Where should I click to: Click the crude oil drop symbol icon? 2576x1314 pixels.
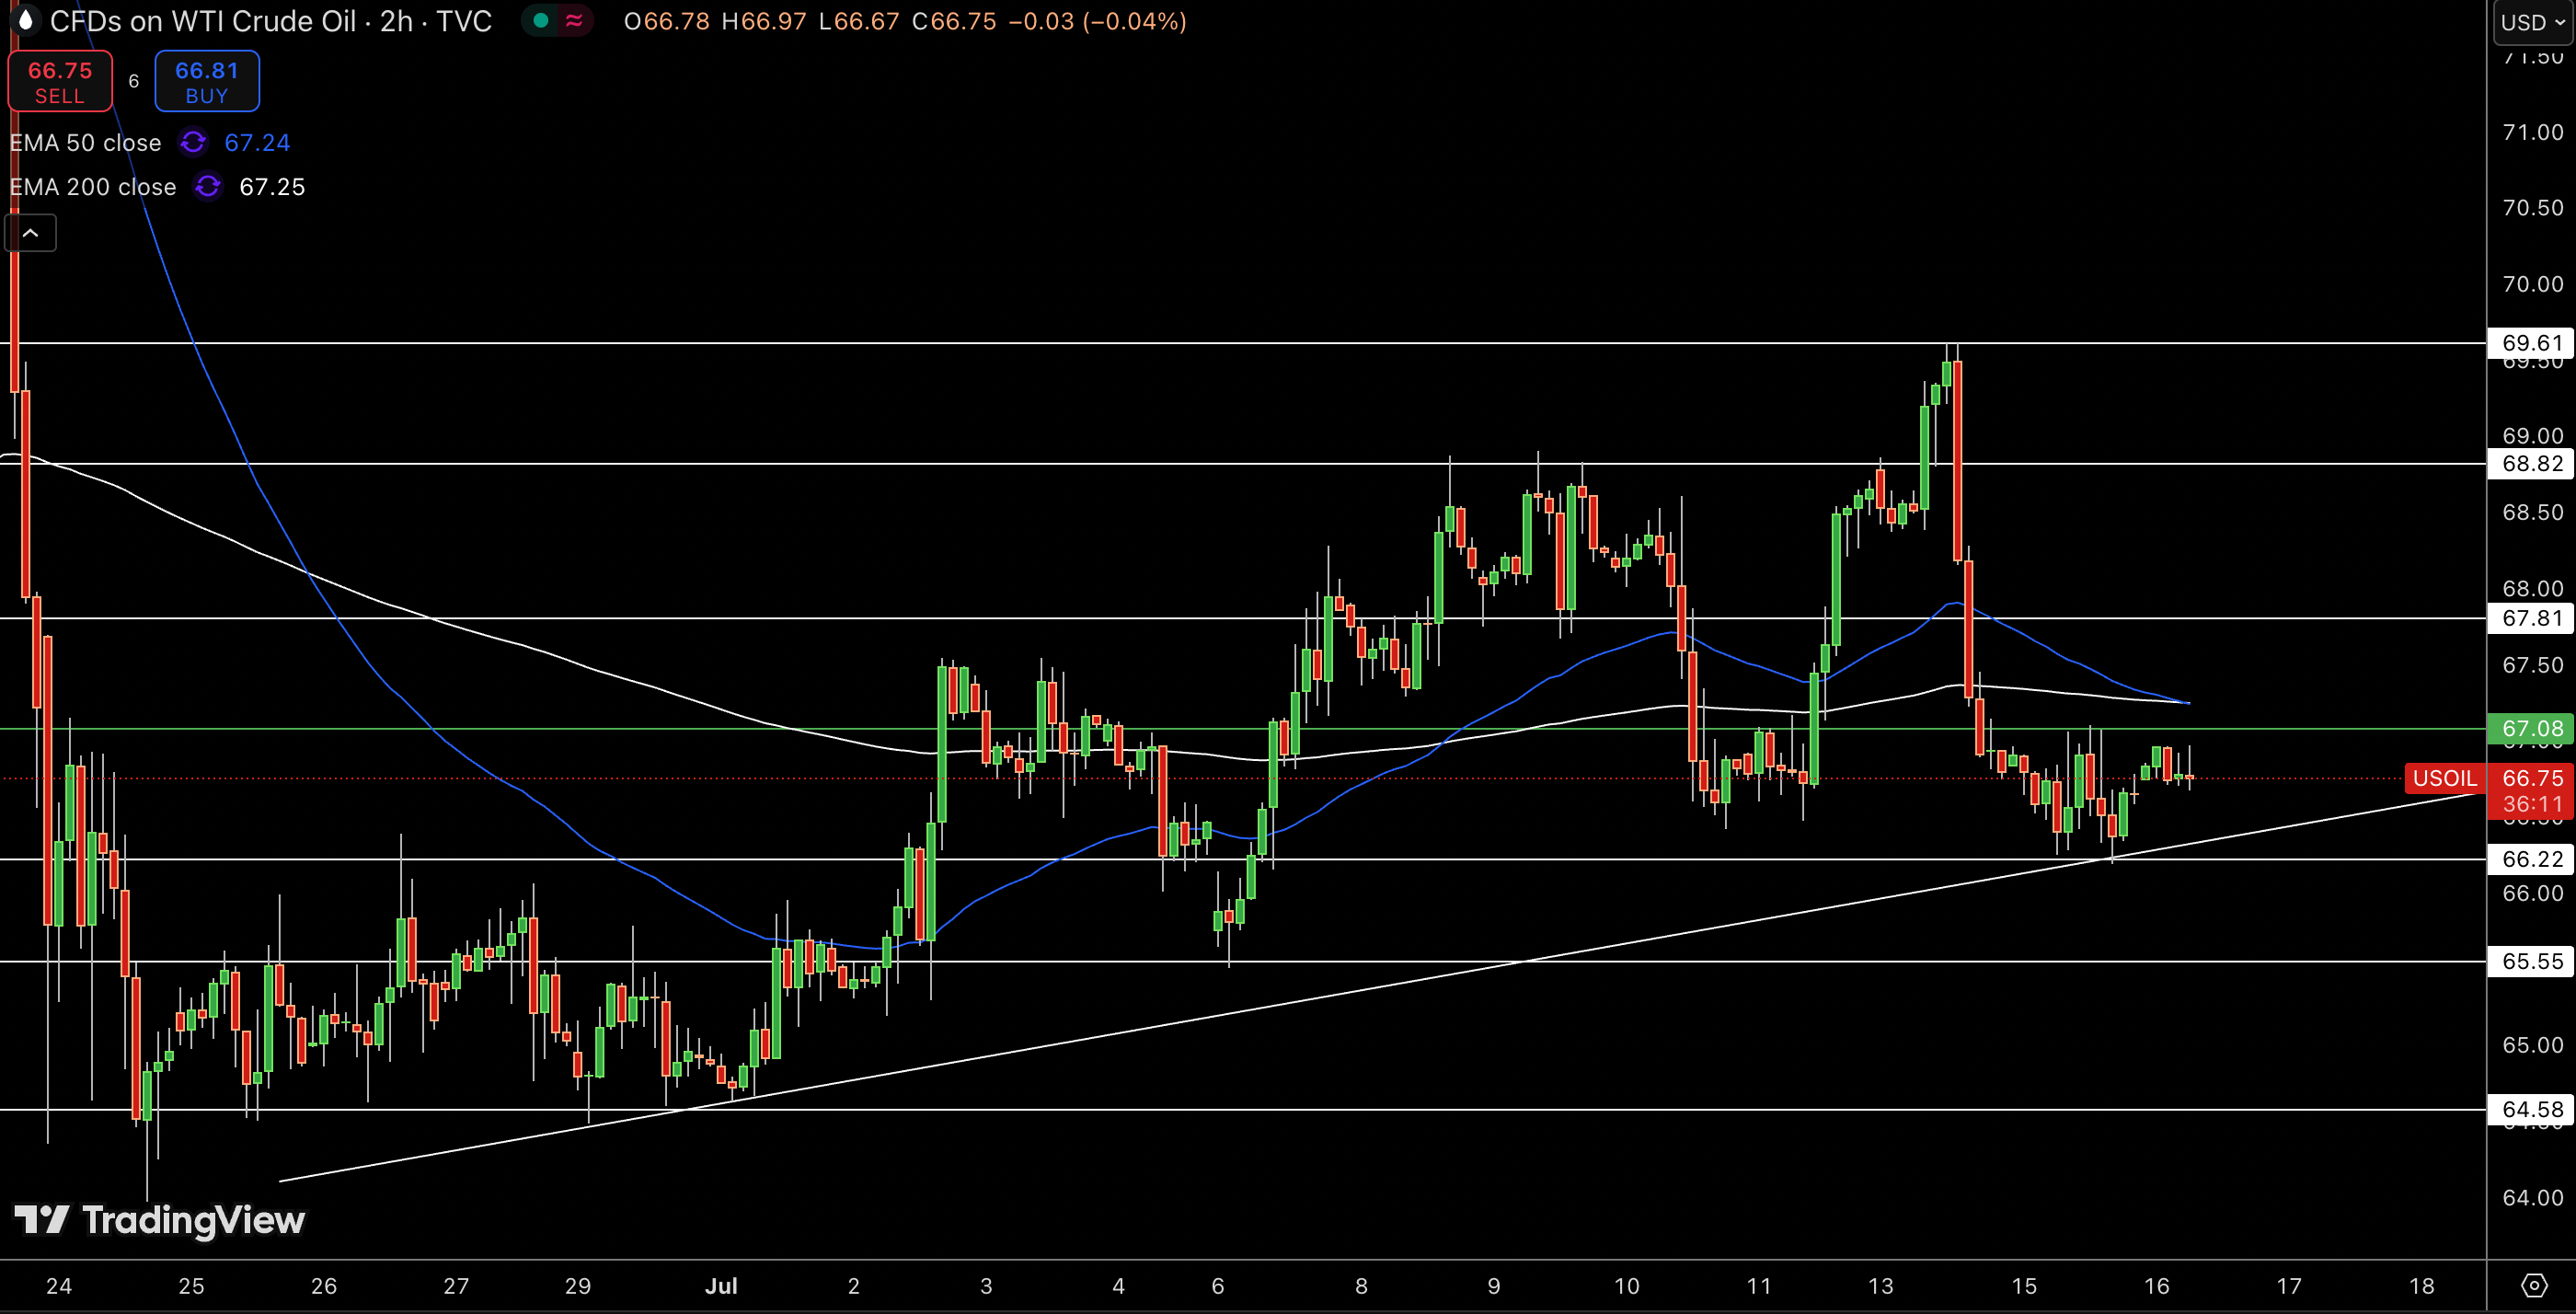pos(25,20)
